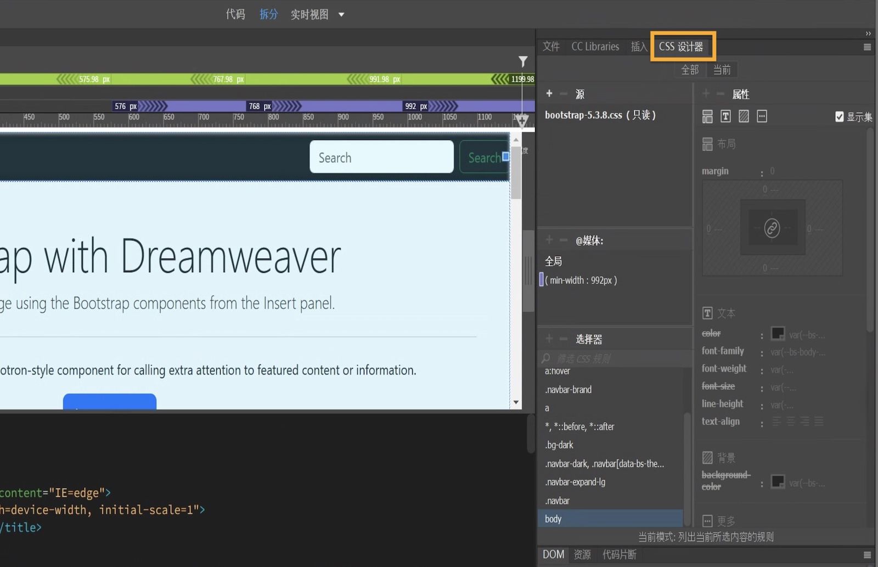The image size is (878, 567).
Task: Add a new CSS source with plus icon
Action: click(549, 93)
